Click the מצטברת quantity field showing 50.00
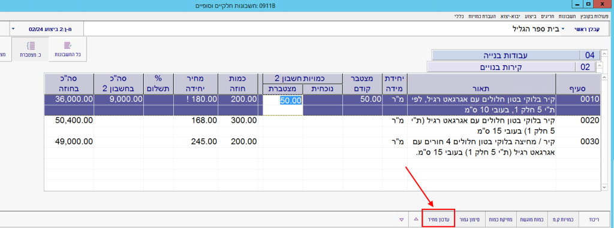 coord(282,100)
